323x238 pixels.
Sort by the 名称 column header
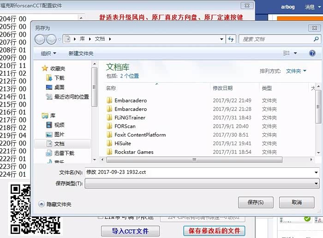pos(111,88)
